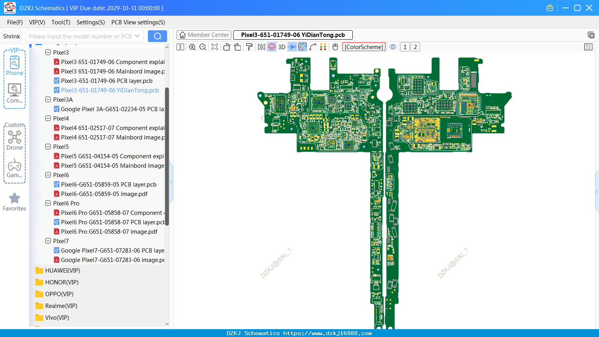Open Pixel3-651-01749-06 PCB layer.pcb

tap(103, 81)
